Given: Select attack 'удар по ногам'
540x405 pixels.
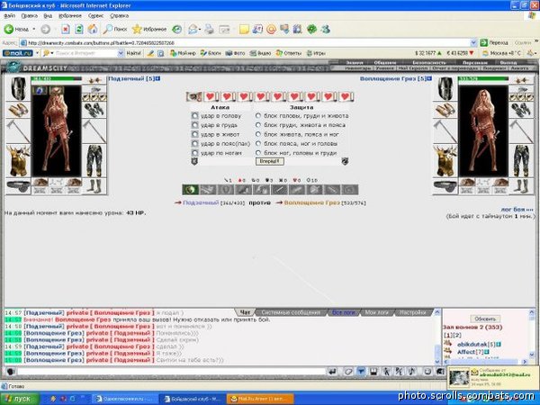Looking at the screenshot, I should pos(195,153).
